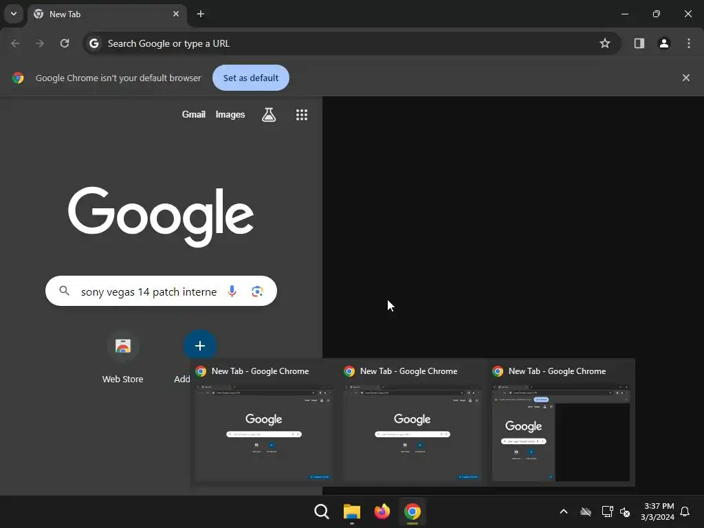Select the second New Tab window preview
Viewport: 704px width, 528px height.
412,423
